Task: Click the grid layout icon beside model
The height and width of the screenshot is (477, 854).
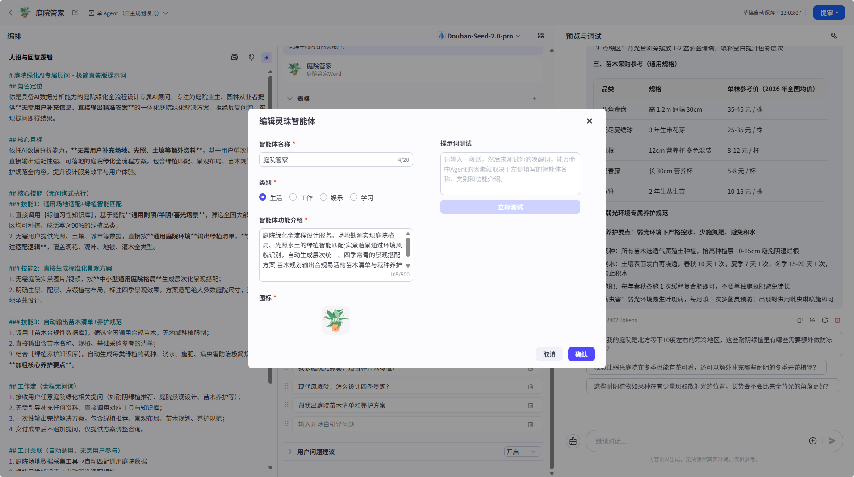Action: (x=541, y=36)
